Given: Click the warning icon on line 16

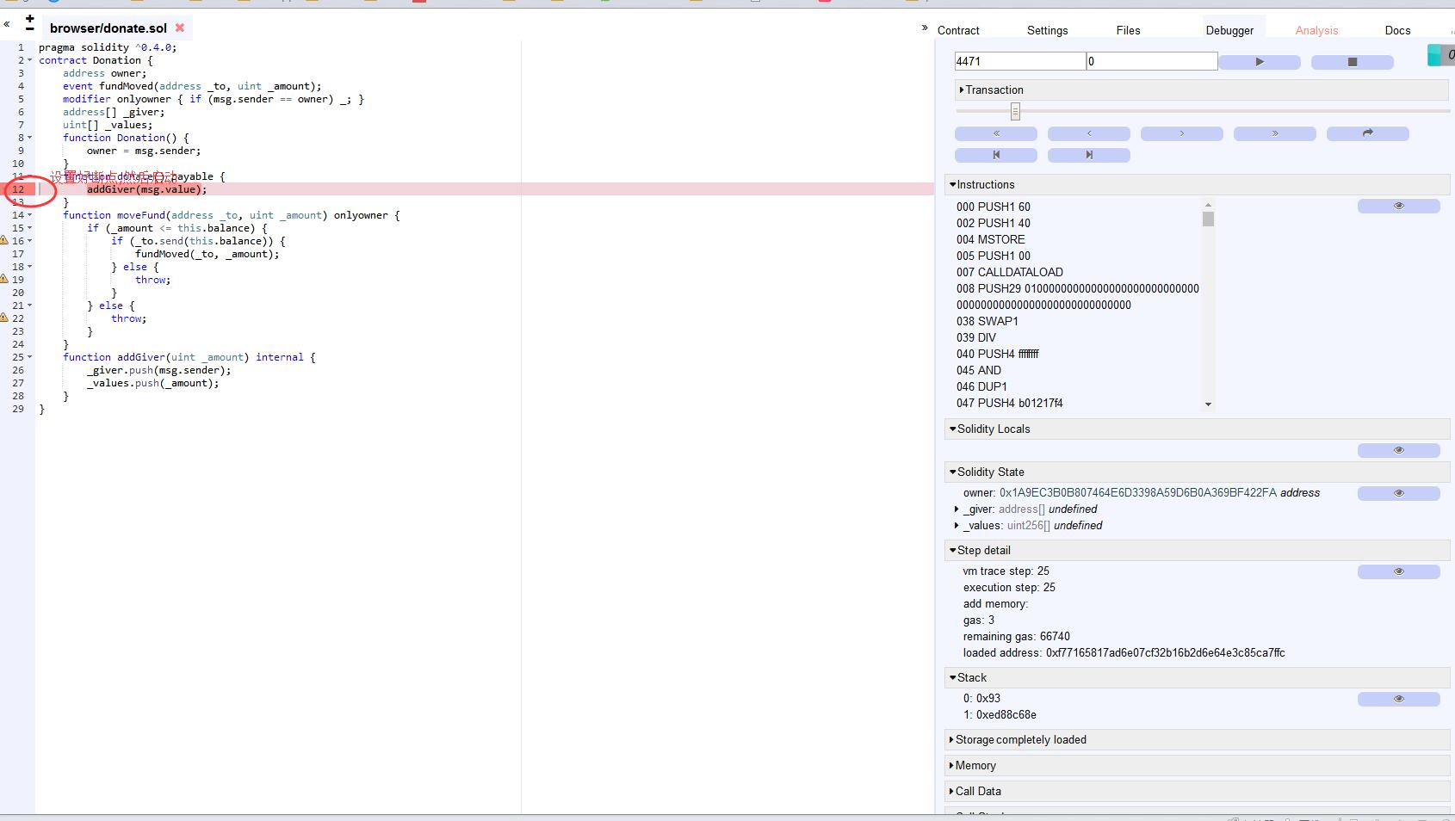Looking at the screenshot, I should (x=4, y=240).
